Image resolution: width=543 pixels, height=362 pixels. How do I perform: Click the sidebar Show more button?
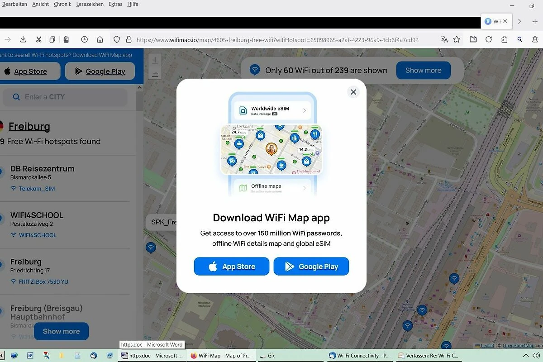(x=61, y=331)
